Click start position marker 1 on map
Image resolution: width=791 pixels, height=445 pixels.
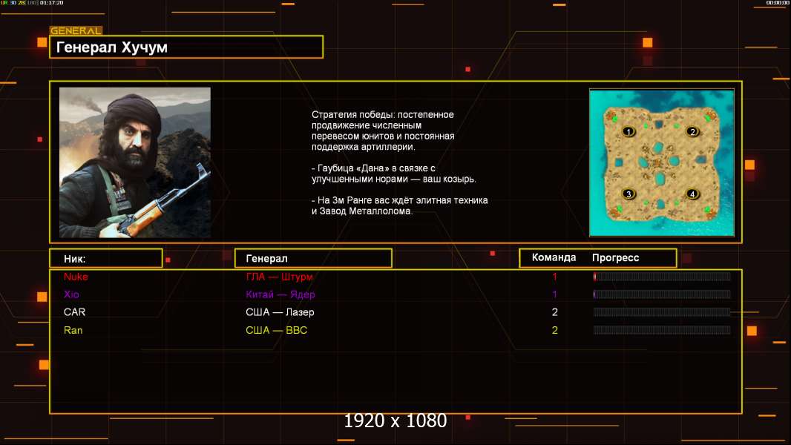click(x=628, y=131)
